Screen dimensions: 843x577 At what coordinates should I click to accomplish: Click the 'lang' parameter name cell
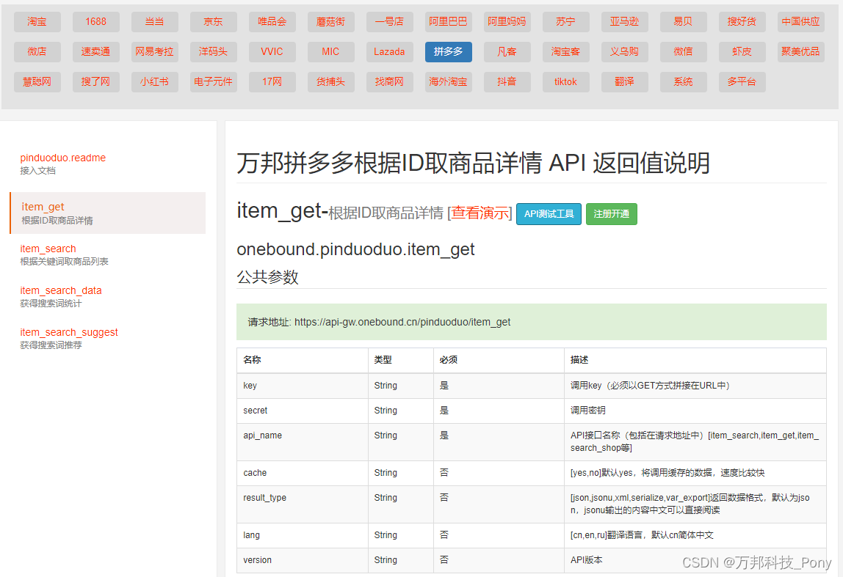pyautogui.click(x=302, y=535)
